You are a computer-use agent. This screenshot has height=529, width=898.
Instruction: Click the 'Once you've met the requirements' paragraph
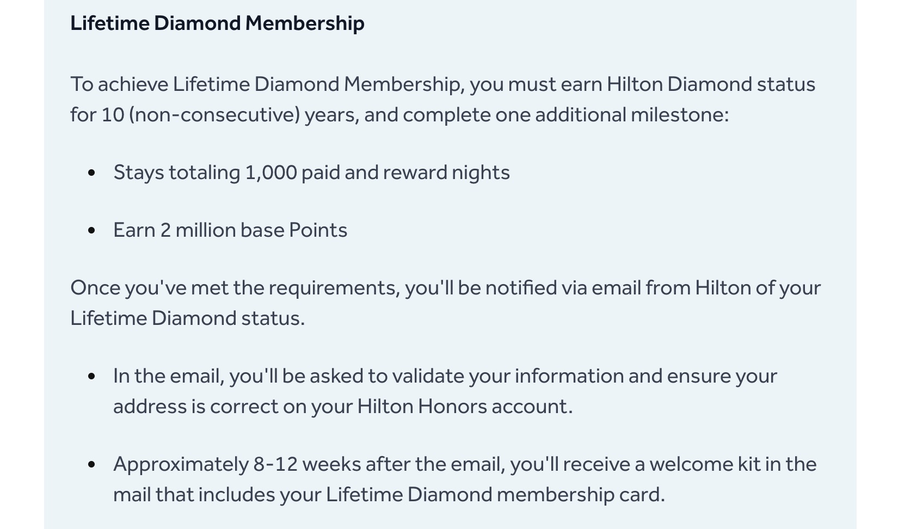click(x=446, y=303)
